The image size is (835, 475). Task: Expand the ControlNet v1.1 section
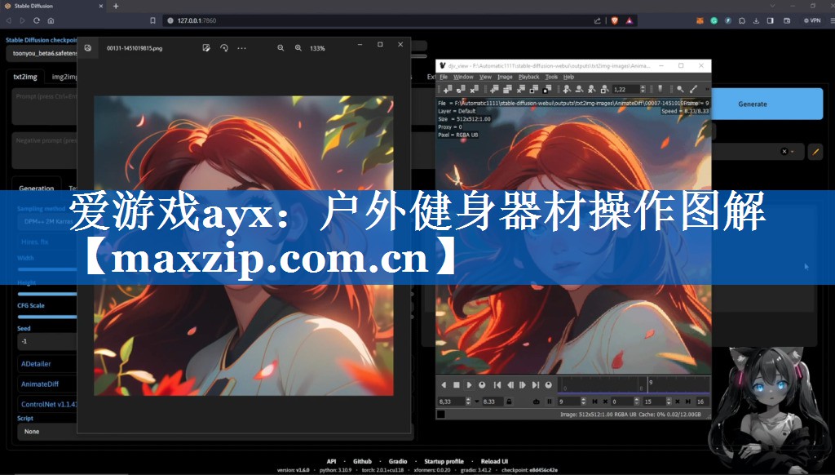pyautogui.click(x=48, y=404)
